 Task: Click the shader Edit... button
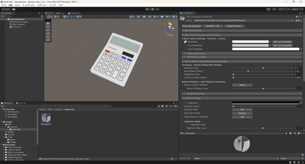coord(298,21)
